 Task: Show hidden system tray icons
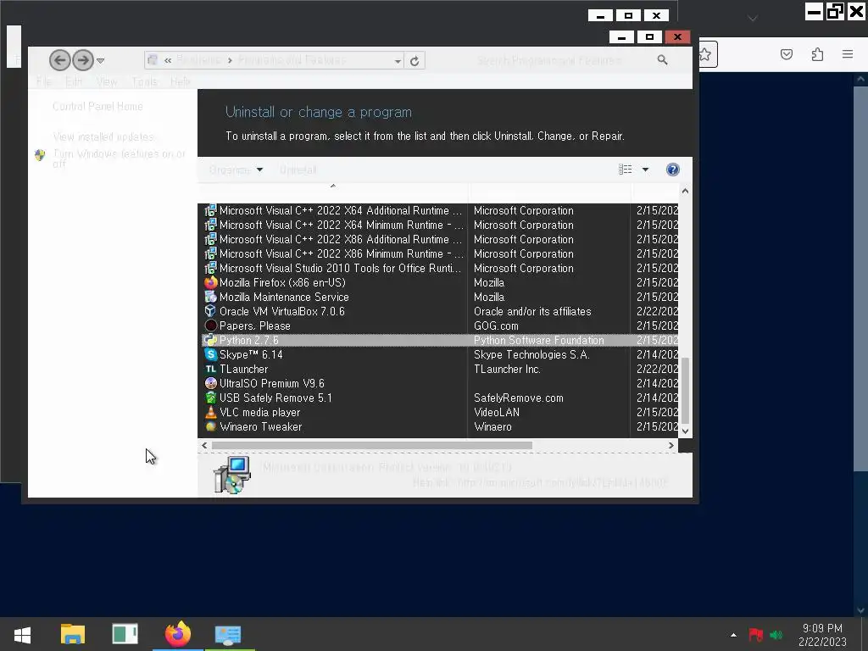[x=733, y=635]
